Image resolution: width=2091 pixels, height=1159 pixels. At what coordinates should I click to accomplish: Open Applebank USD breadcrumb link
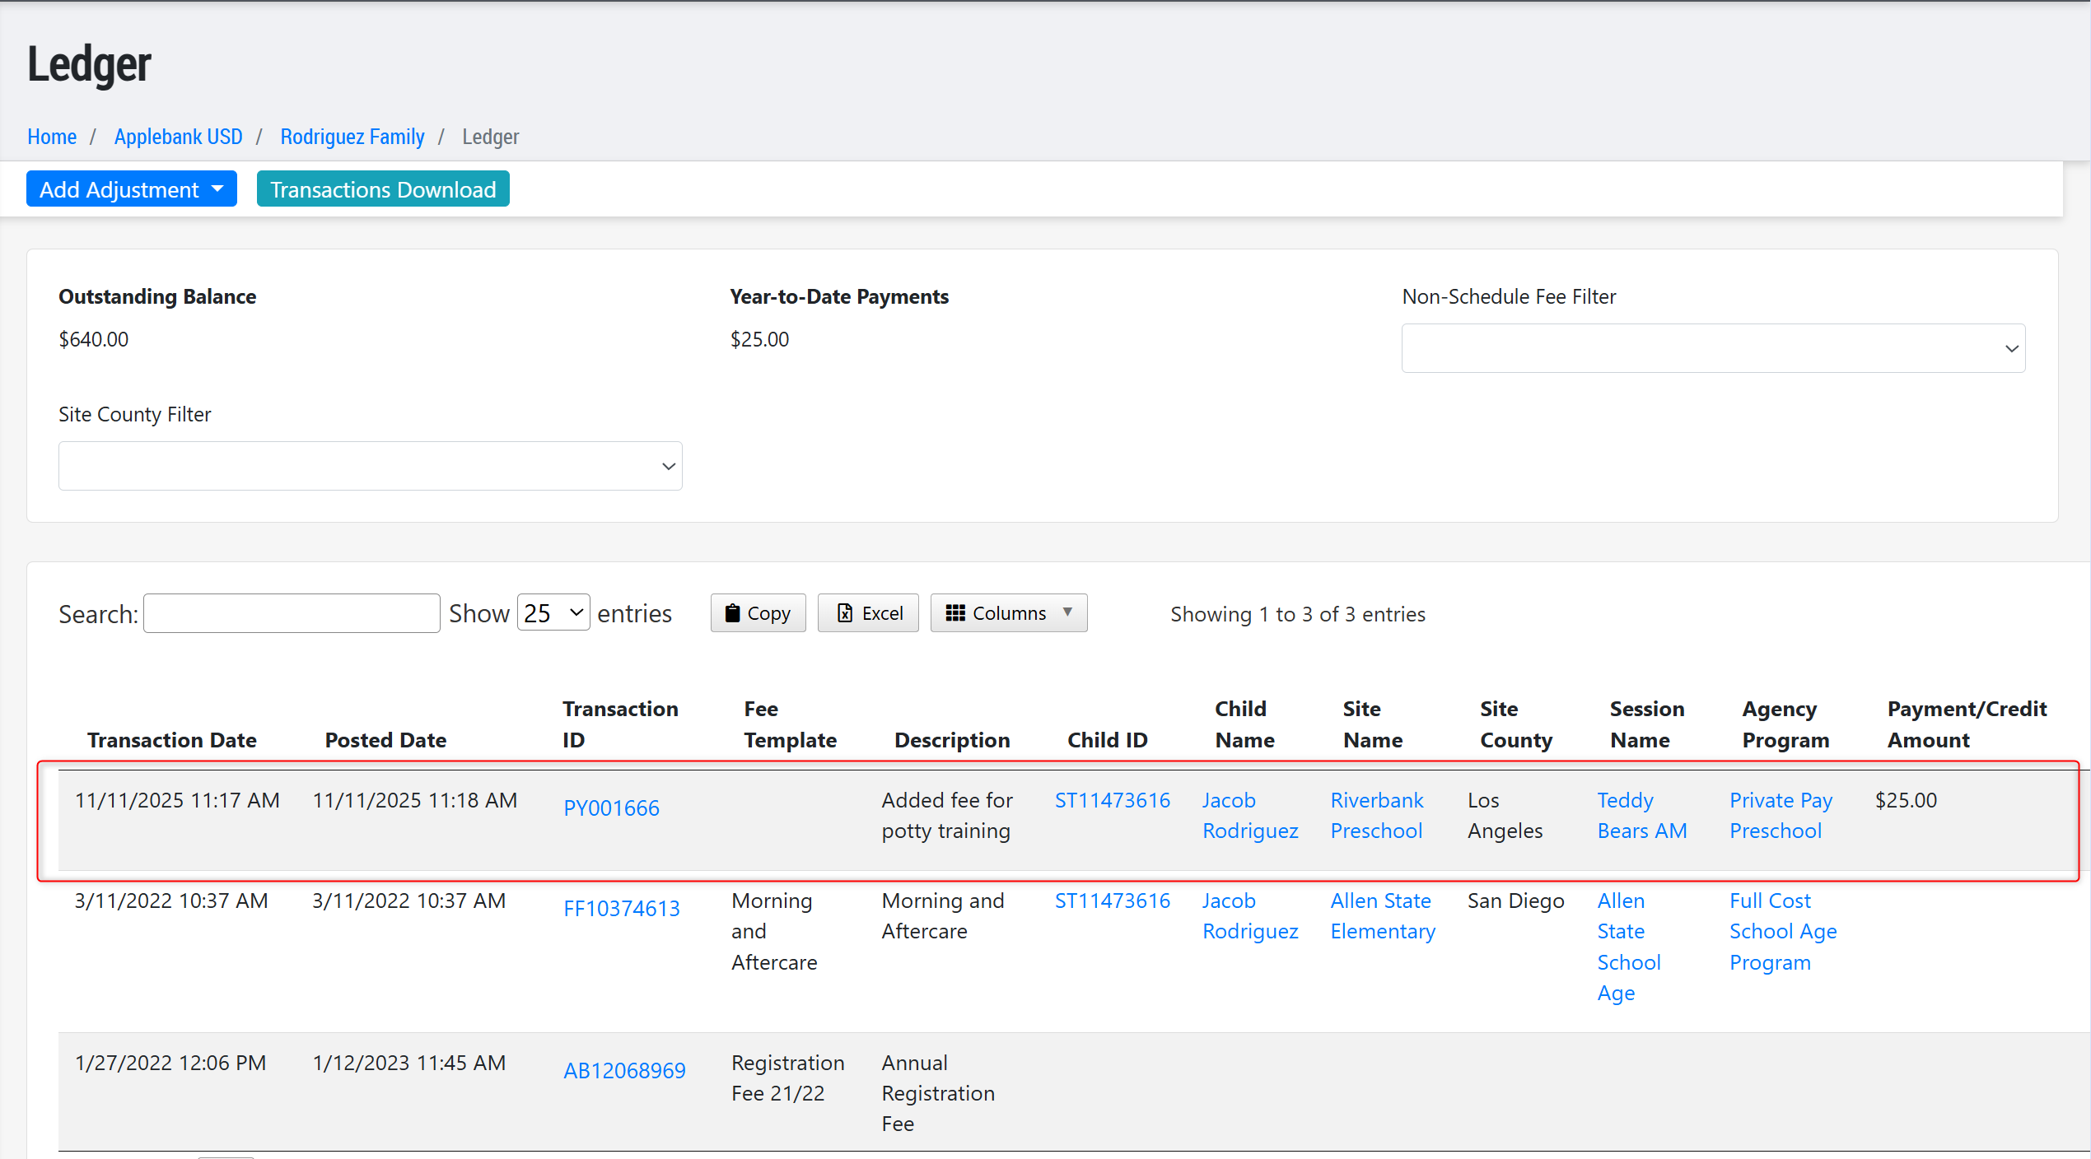[x=178, y=137]
